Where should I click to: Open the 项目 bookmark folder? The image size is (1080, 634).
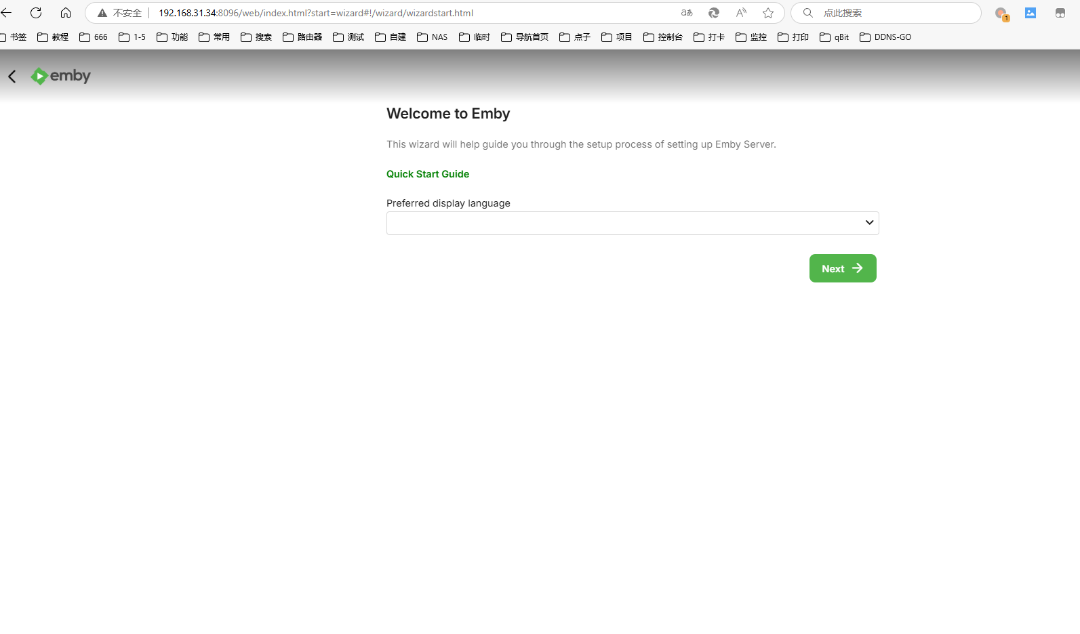coord(617,37)
